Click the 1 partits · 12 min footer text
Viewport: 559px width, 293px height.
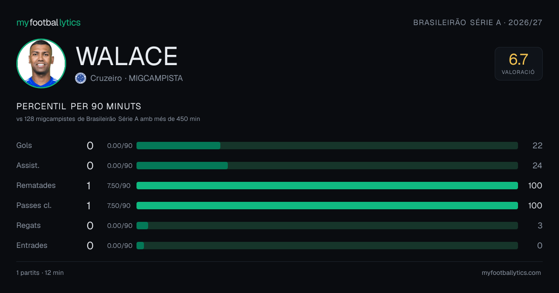(40, 273)
